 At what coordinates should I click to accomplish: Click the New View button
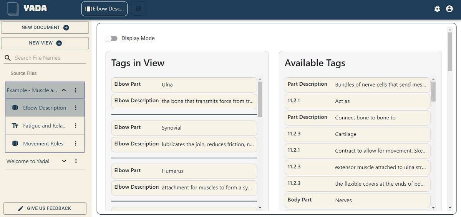click(45, 43)
